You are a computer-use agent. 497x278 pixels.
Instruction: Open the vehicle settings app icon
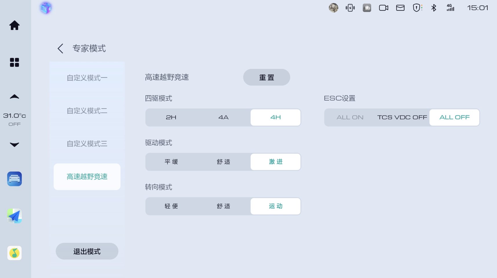click(14, 179)
